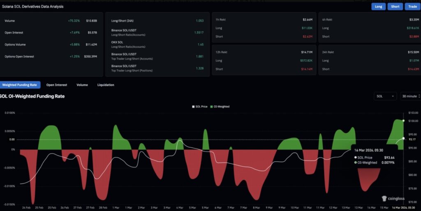Toggle the OI-Weighted legend series
Image resolution: width=421 pixels, height=211 pixels.
coord(220,107)
